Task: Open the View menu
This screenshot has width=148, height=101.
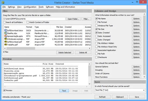Action: pos(19,7)
